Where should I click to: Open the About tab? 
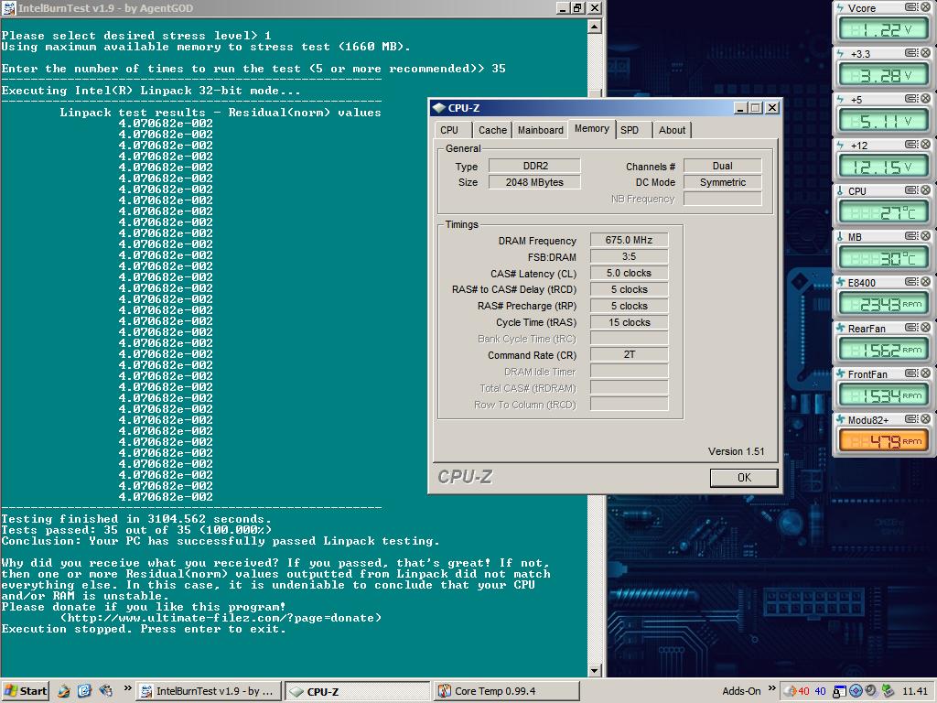point(673,130)
